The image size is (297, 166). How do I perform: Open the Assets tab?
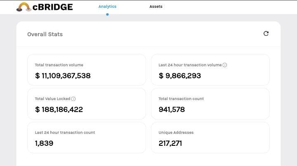[156, 7]
